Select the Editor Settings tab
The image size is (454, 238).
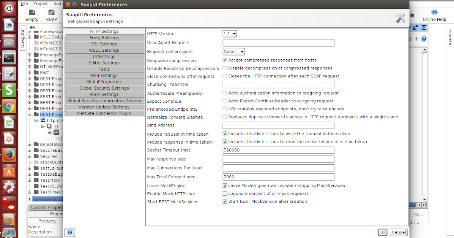tap(104, 63)
